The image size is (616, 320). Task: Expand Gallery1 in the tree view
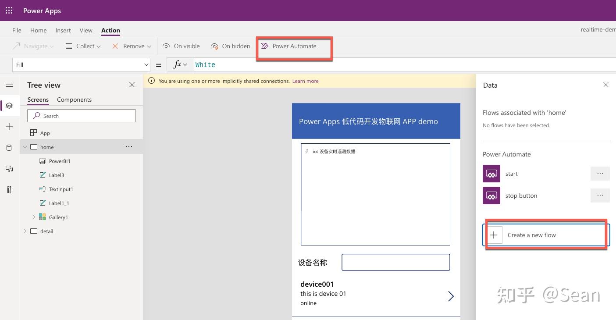[x=33, y=217]
